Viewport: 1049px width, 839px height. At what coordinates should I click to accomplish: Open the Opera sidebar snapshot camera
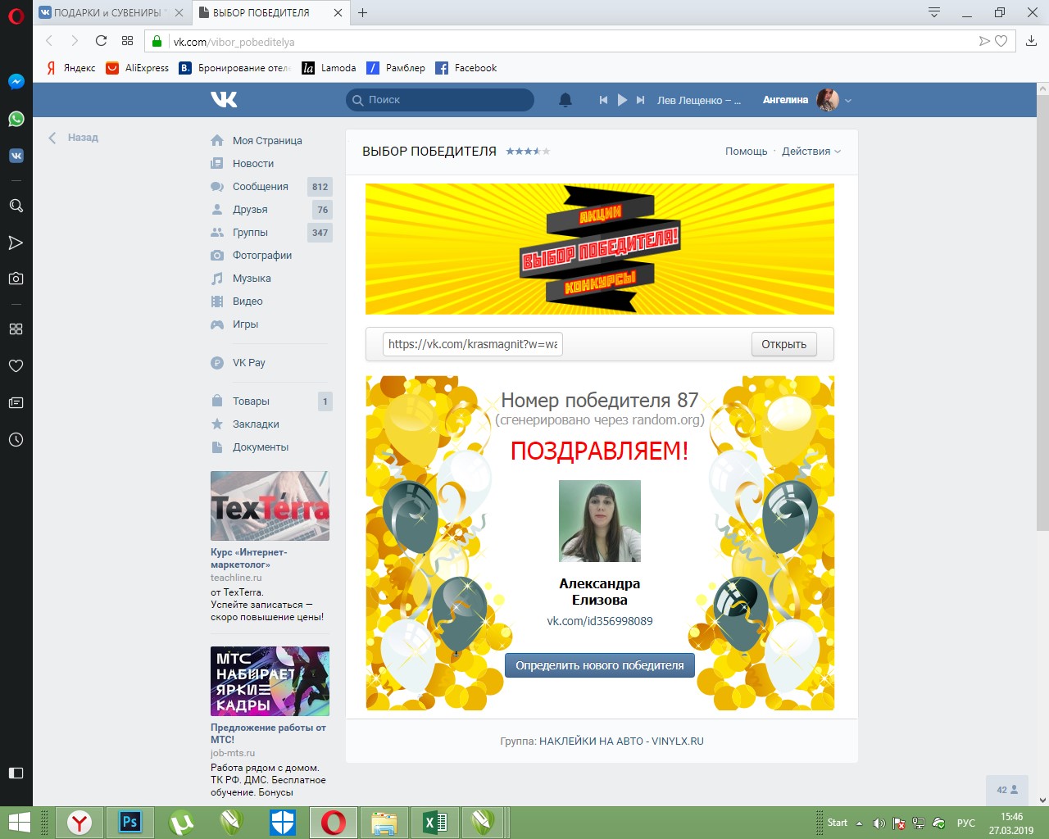[x=16, y=279]
